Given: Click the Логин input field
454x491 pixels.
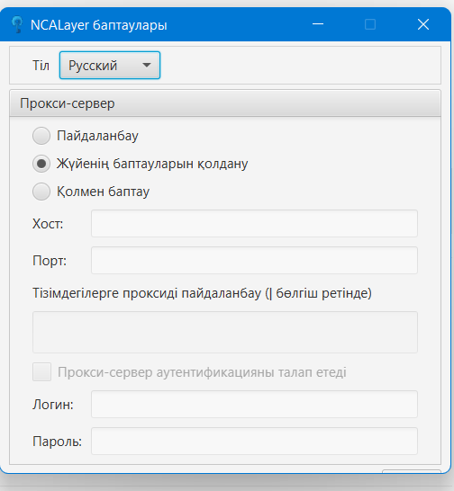Looking at the screenshot, I should click(x=254, y=404).
